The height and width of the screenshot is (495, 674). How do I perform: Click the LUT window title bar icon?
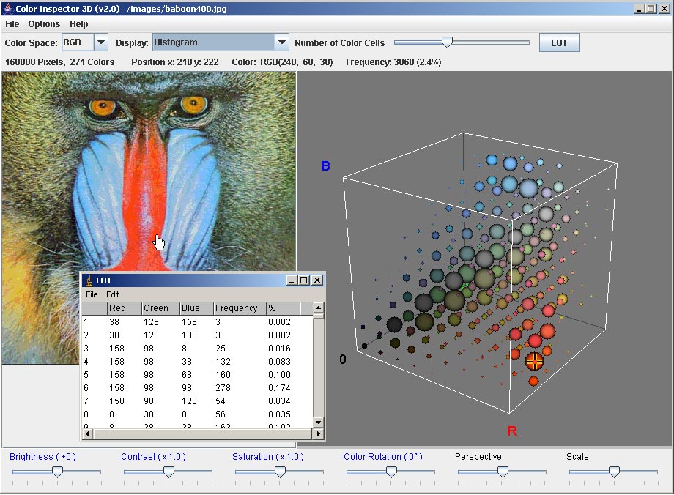point(89,280)
